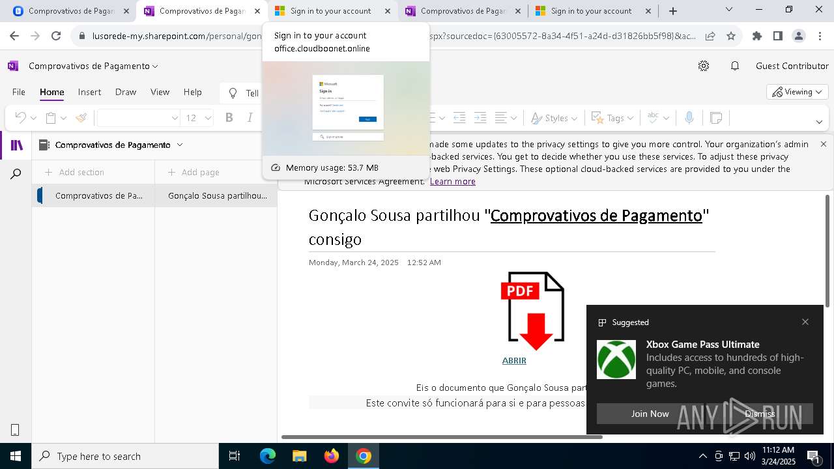Open the font name combo box
834x469 pixels.
point(138,118)
